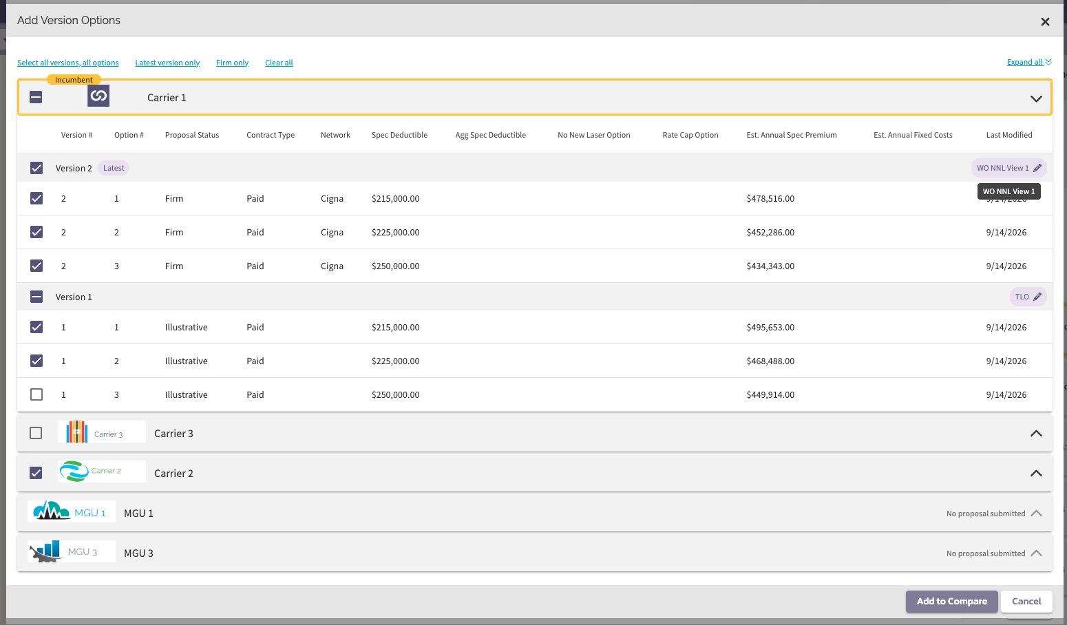Viewport: 1067px width, 625px height.
Task: Click the No New Laser Option header
Action: 594,135
